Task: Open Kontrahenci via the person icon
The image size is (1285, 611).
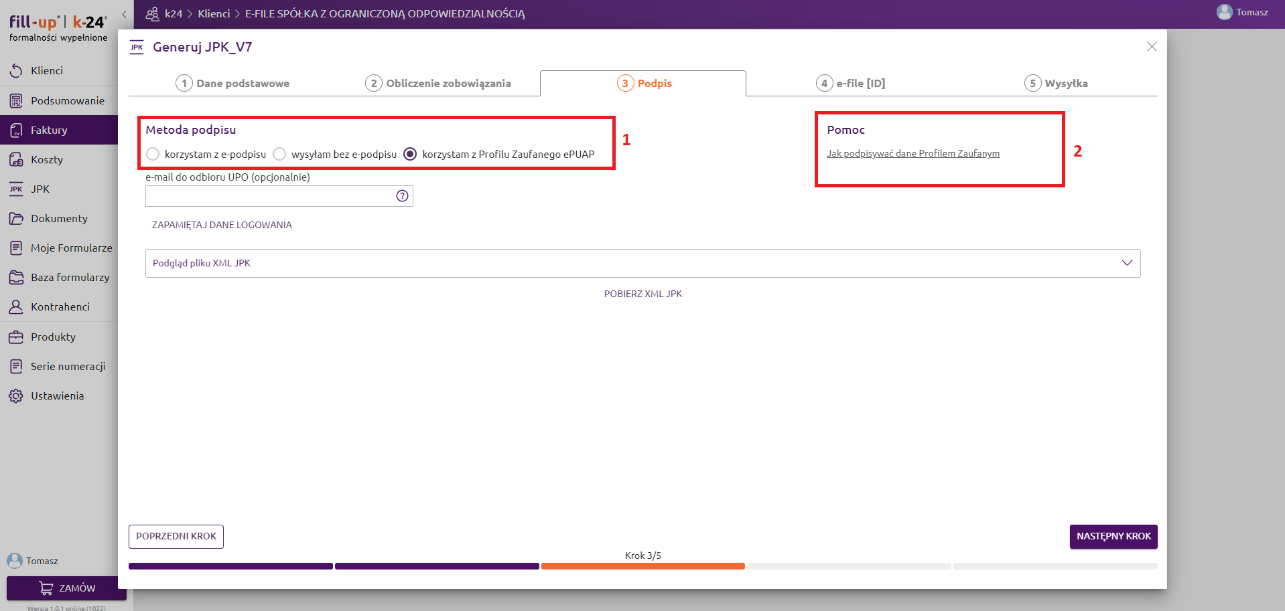Action: click(16, 307)
